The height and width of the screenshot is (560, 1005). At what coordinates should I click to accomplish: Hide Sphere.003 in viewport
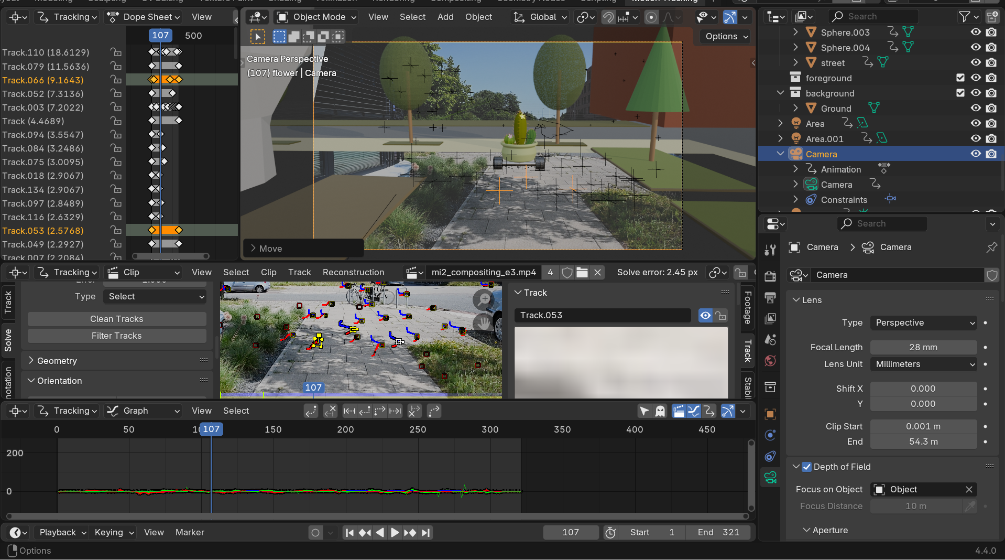pyautogui.click(x=976, y=33)
